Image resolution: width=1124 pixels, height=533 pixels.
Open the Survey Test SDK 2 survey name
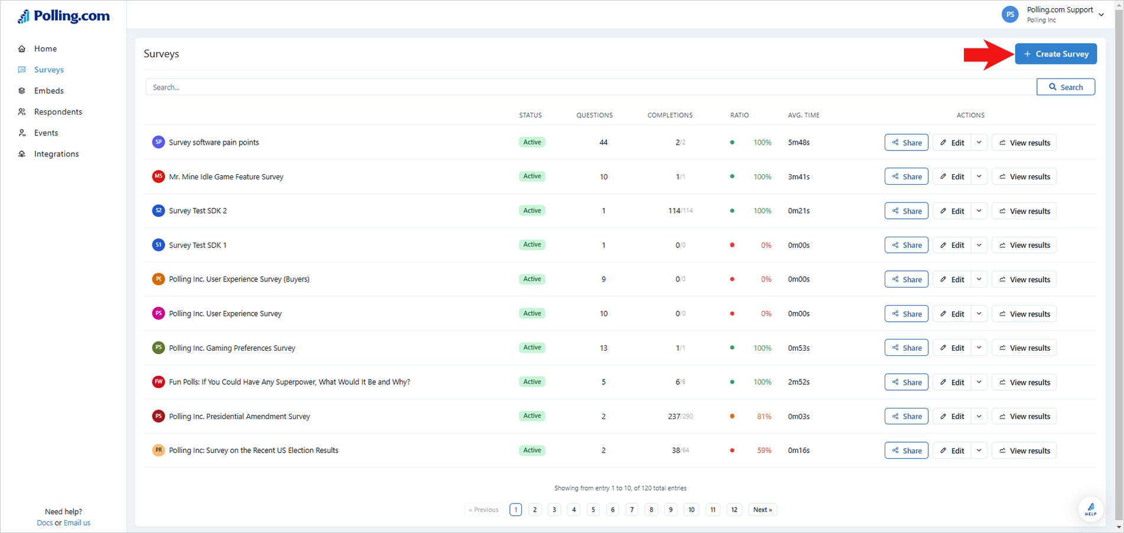point(198,211)
